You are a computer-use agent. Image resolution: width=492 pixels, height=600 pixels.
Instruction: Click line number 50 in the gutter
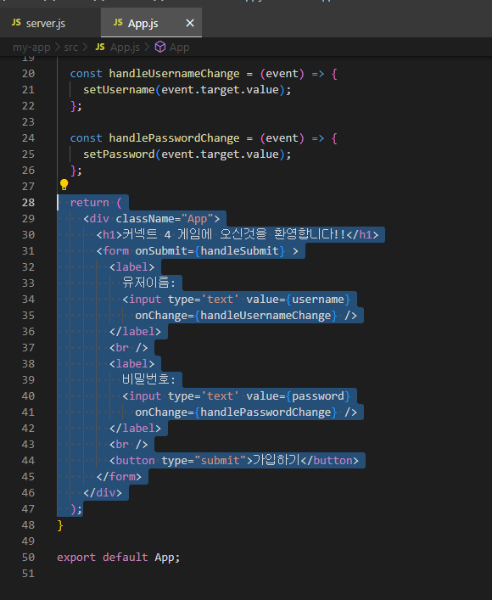(x=28, y=557)
